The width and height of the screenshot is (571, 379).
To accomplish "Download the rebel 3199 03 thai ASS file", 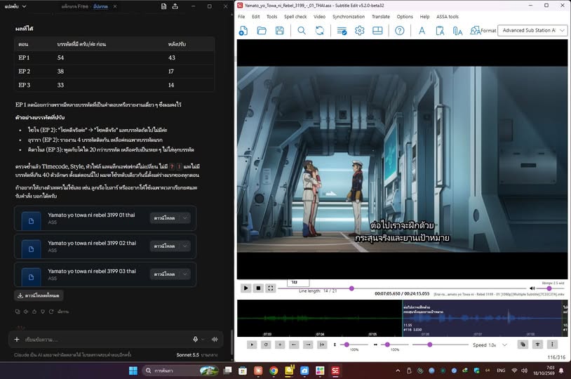I will click(x=165, y=274).
